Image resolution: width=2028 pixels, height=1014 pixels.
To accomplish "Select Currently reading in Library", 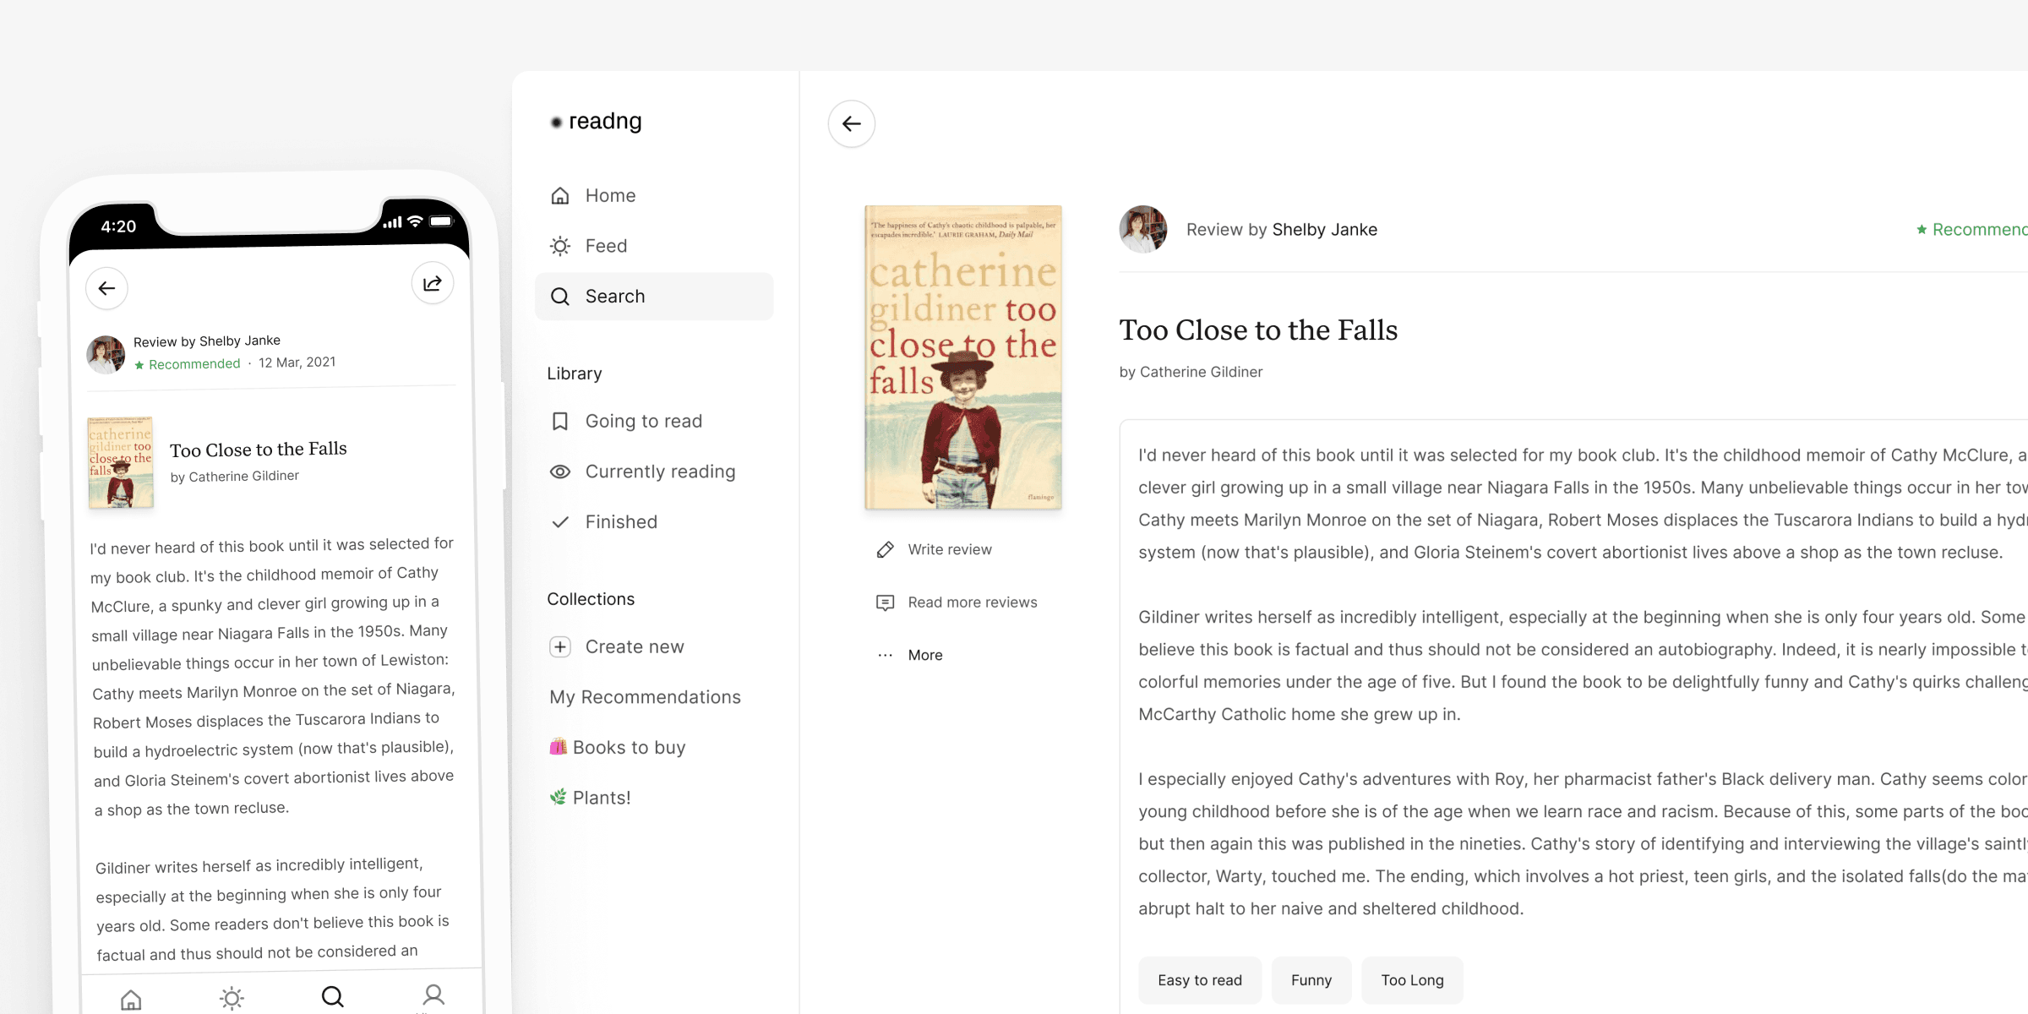I will (660, 472).
